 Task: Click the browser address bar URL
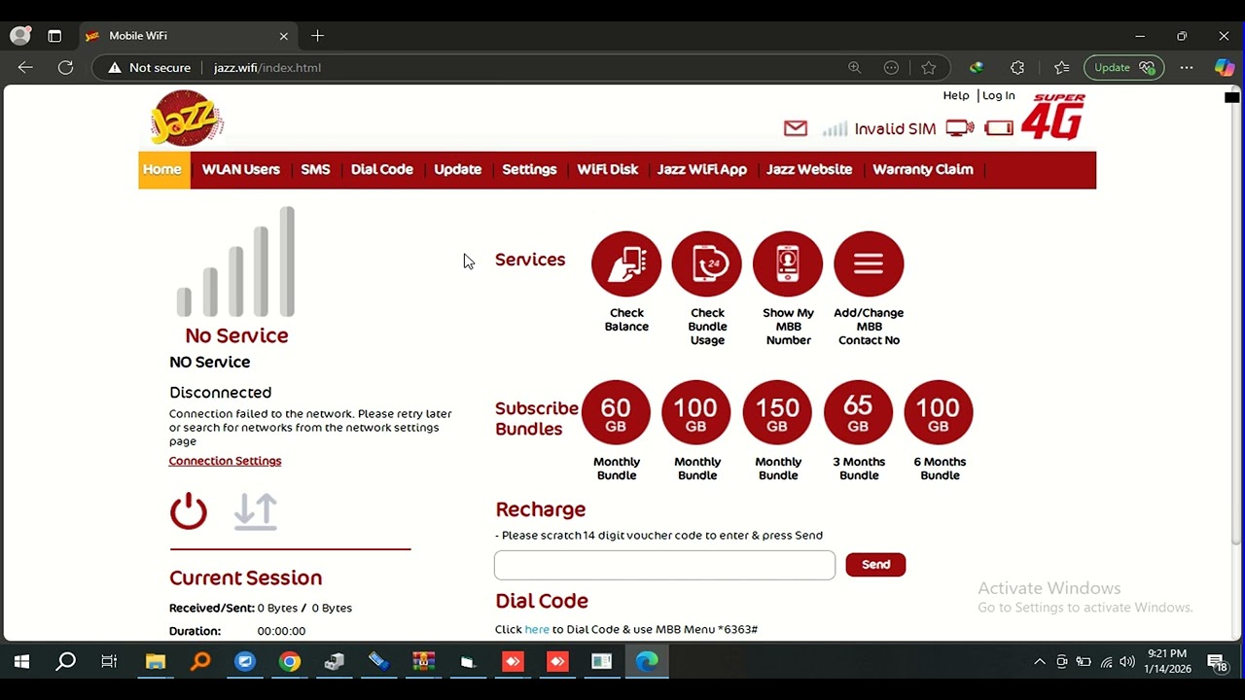pyautogui.click(x=267, y=68)
